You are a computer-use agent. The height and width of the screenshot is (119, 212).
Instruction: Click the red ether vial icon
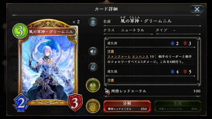pos(107,91)
